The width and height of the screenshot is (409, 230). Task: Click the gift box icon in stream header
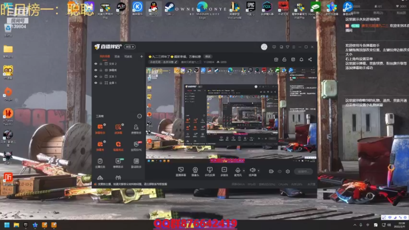coord(276,59)
